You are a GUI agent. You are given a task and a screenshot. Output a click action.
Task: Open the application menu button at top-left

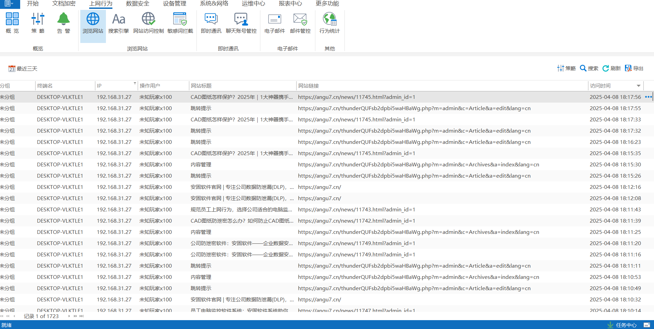click(x=9, y=4)
